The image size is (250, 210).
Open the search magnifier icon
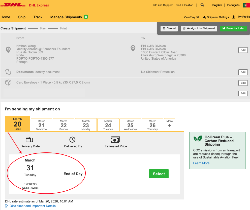[x=202, y=5]
